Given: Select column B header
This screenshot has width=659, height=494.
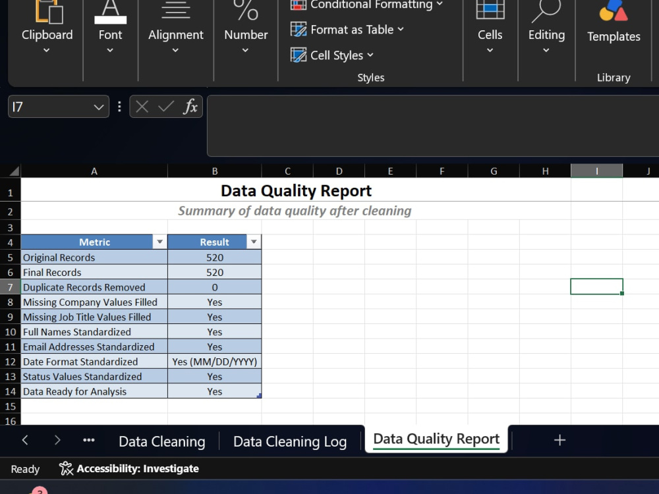Looking at the screenshot, I should click(x=214, y=171).
